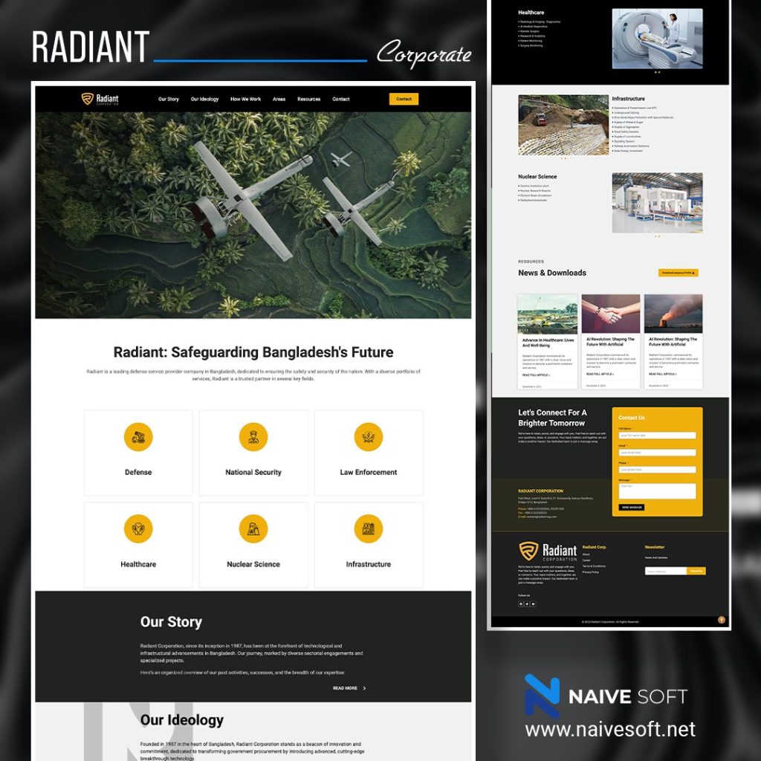Select the Law Enforcement icon
The width and height of the screenshot is (761, 761).
369,437
